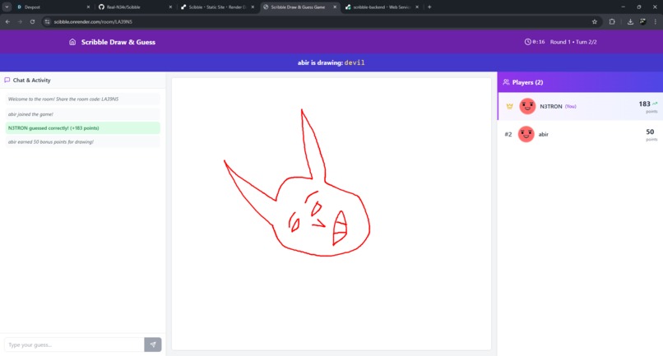This screenshot has width=663, height=356.
Task: Click the 'abir is drawing: devil' banner text
Action: 331,62
